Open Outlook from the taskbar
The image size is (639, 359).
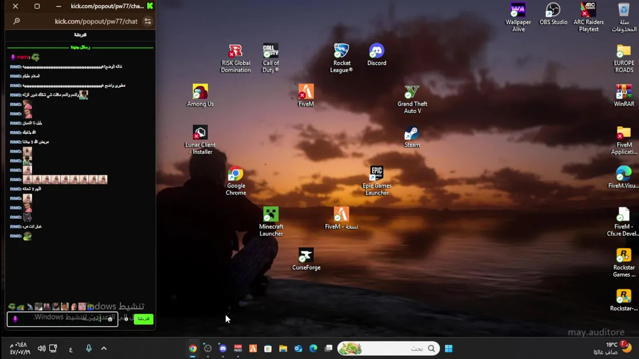(298, 349)
